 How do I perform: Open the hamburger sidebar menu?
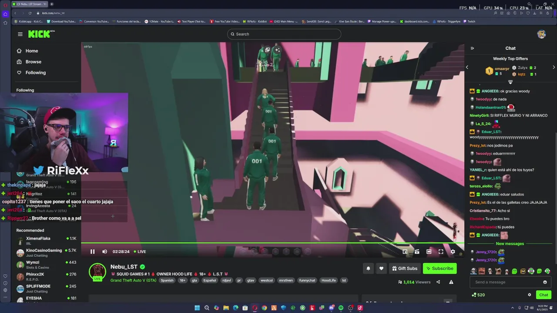coord(20,34)
